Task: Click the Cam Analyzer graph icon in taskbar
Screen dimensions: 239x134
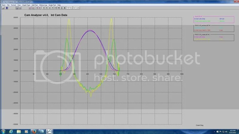Action: tap(50, 131)
